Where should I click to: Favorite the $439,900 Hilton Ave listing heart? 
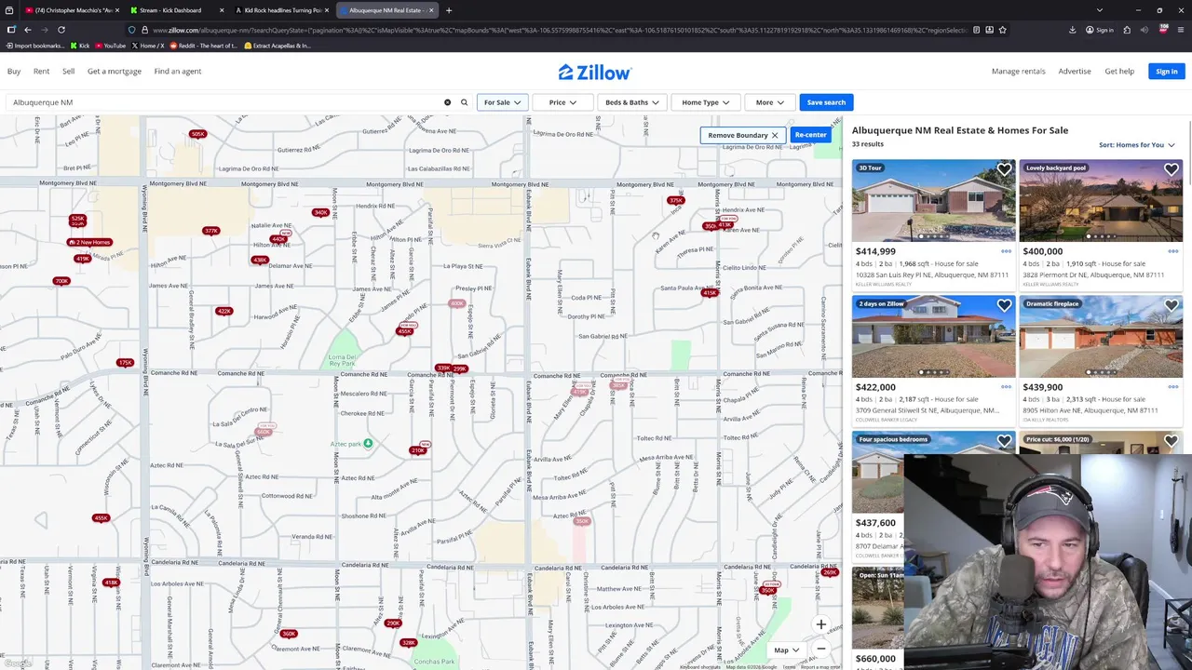pyautogui.click(x=1171, y=305)
